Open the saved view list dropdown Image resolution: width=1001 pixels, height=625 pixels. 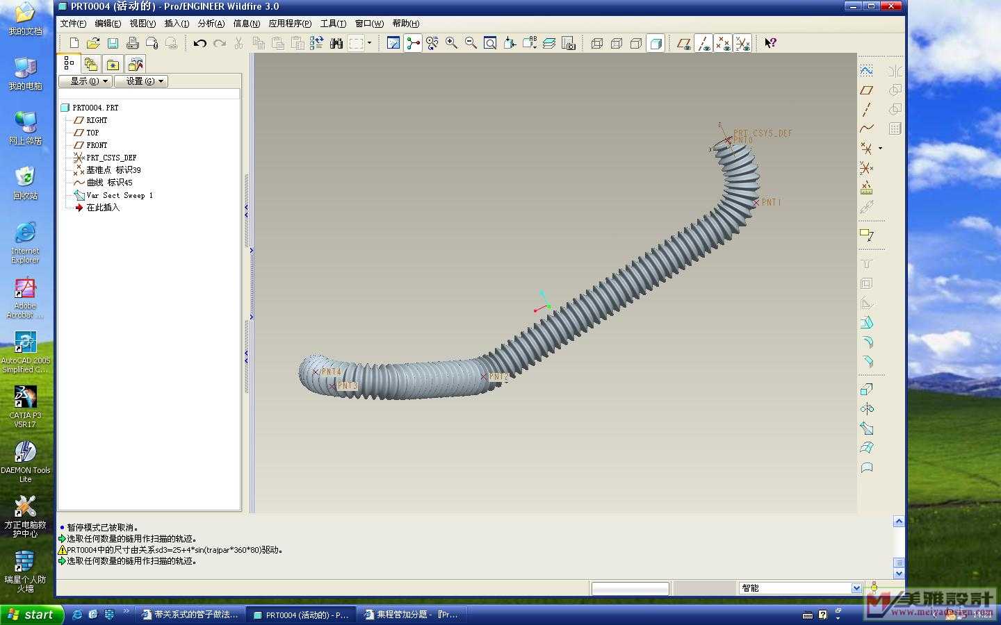click(530, 43)
